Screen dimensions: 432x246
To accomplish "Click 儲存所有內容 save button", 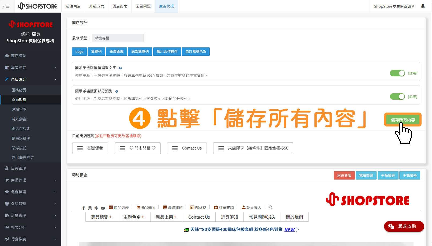I will click(x=403, y=120).
